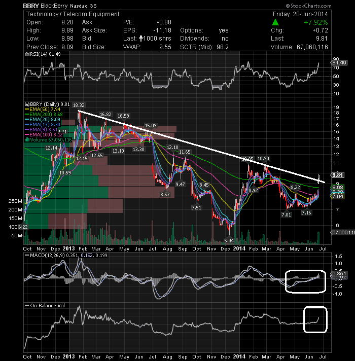Click the 13.10 price label
355x361 pixels.
(x=118, y=151)
